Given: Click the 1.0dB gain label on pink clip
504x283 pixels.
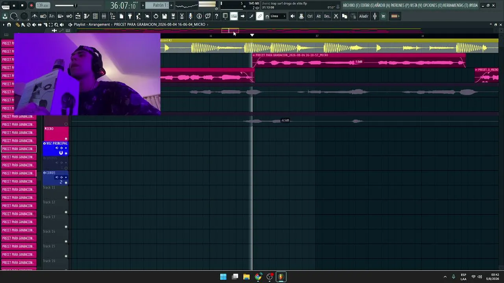Looking at the screenshot, I should tap(359, 62).
